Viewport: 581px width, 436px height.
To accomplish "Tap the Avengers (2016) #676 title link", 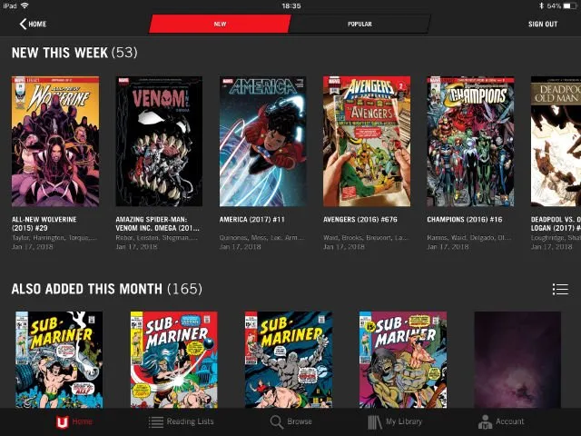I will click(360, 220).
